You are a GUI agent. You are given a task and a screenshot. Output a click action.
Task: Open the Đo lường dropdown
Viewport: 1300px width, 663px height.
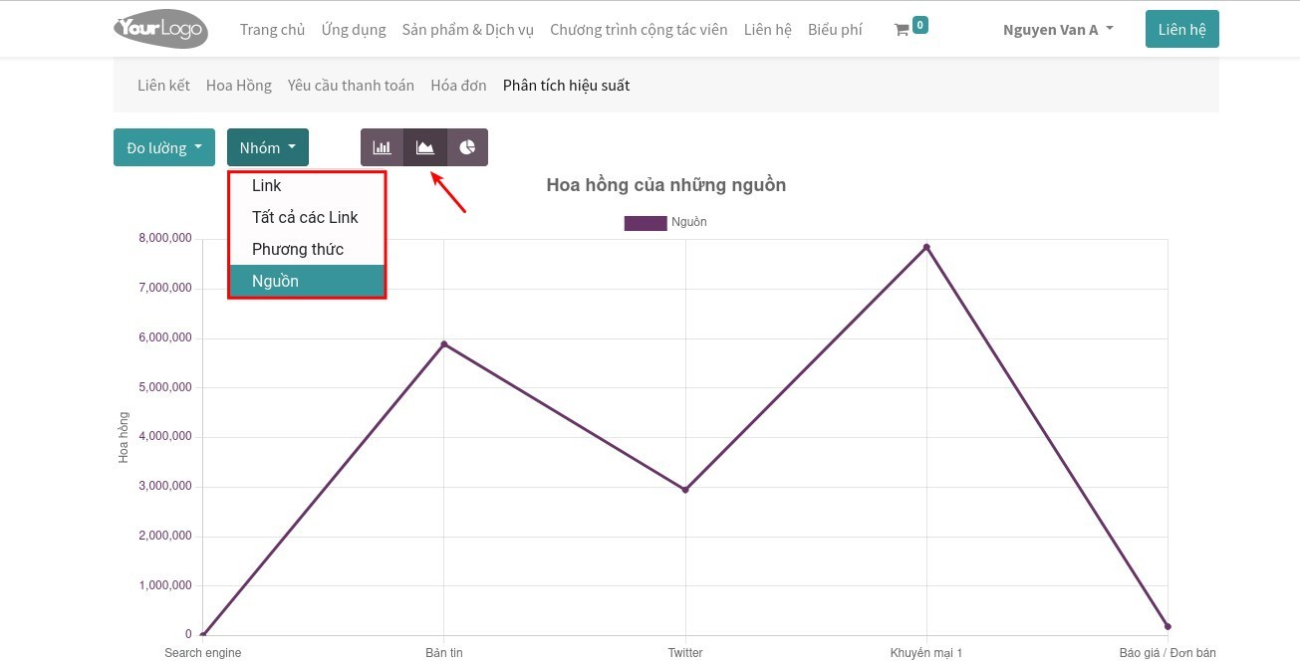click(164, 147)
